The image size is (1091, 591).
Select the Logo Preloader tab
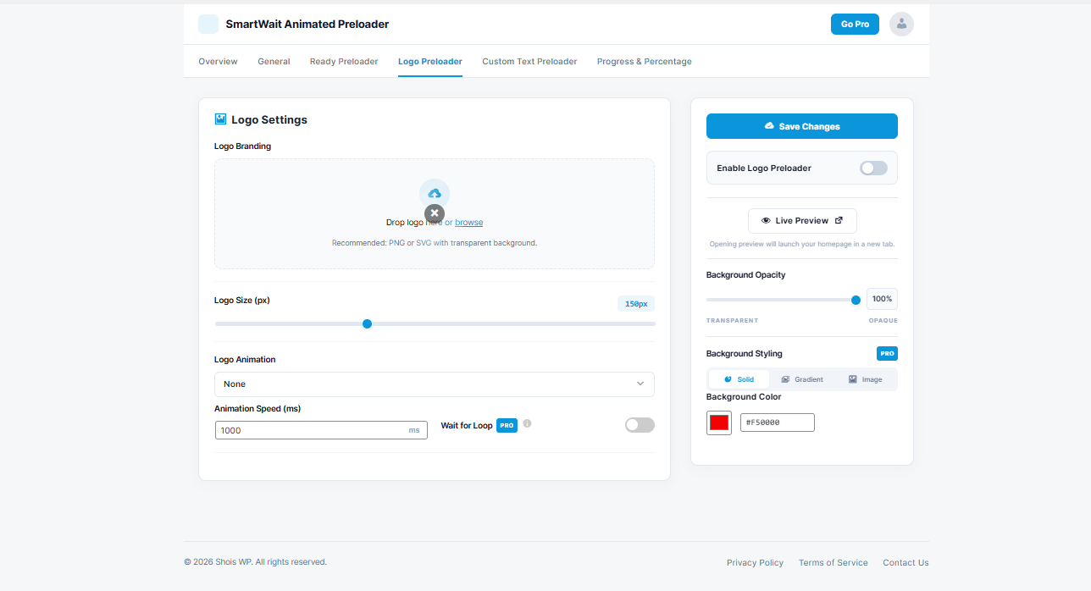coord(430,61)
